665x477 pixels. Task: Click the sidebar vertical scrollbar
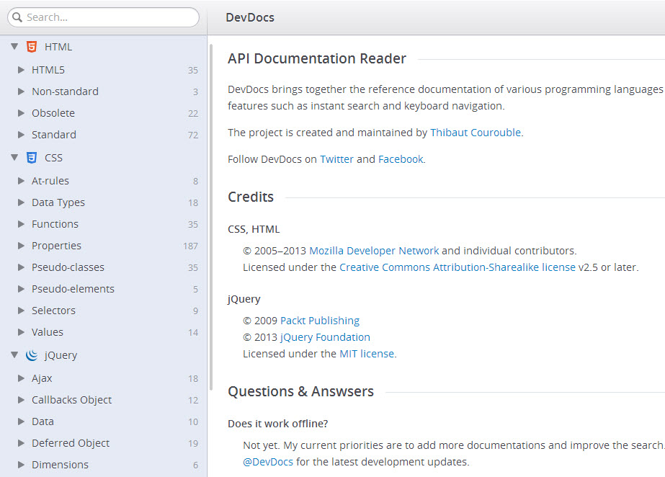pos(211,216)
